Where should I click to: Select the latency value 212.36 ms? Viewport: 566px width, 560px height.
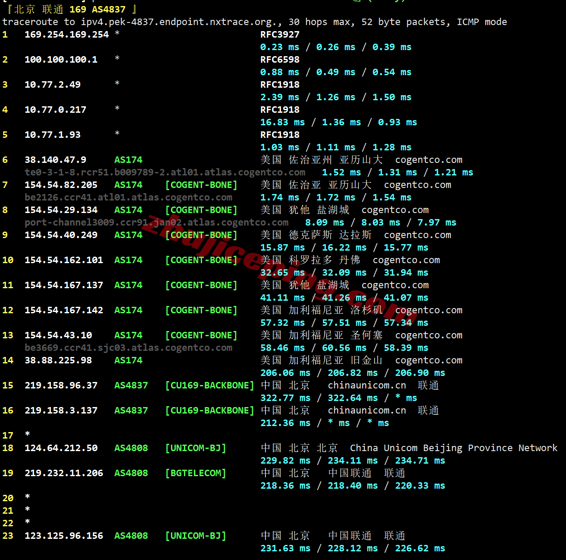click(285, 423)
